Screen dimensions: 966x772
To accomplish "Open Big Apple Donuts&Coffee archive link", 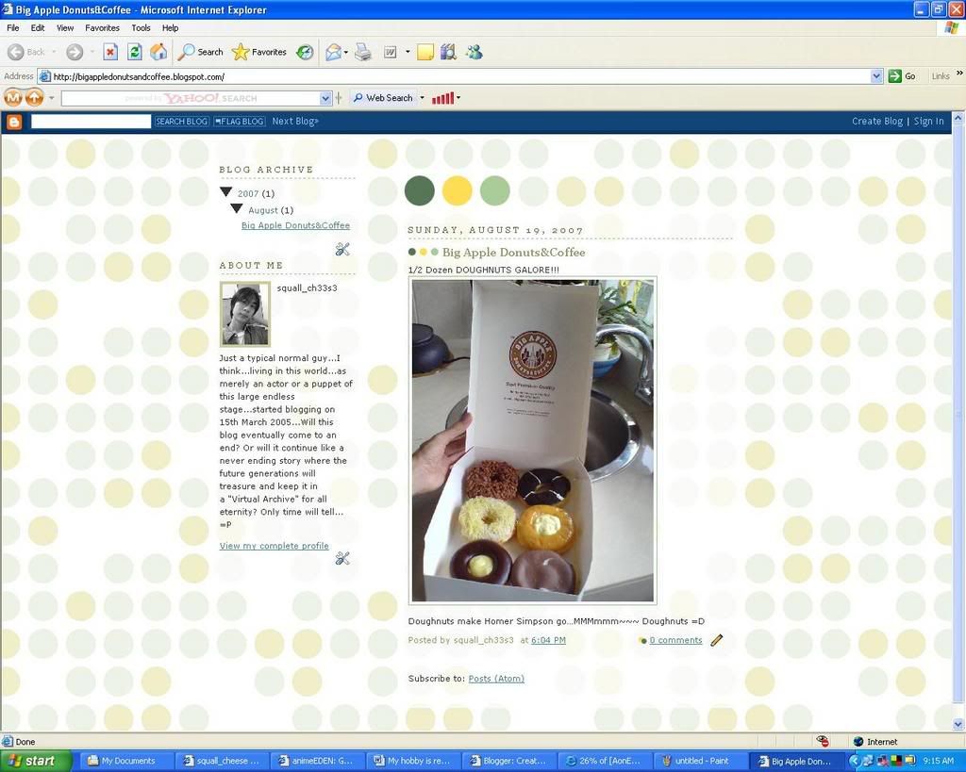I will pyautogui.click(x=295, y=225).
